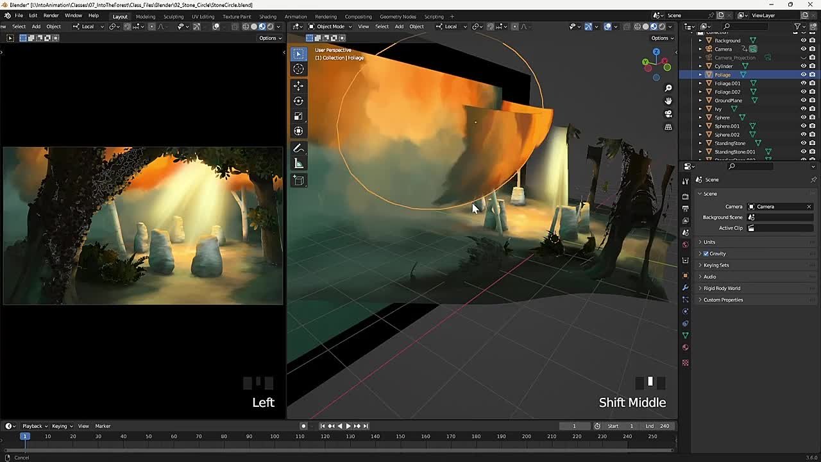The image size is (821, 462).
Task: Open the timeline Keying popover
Action: point(62,426)
